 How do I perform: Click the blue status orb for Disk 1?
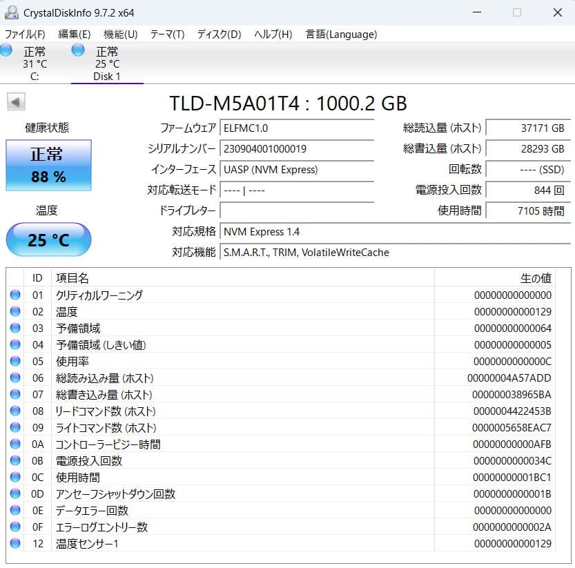(78, 50)
